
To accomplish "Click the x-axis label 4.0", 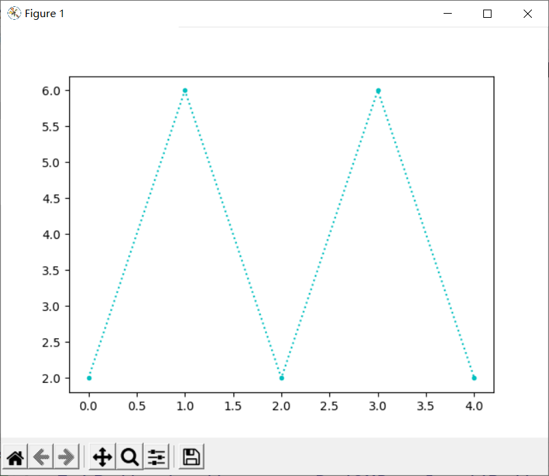I will pyautogui.click(x=474, y=406).
